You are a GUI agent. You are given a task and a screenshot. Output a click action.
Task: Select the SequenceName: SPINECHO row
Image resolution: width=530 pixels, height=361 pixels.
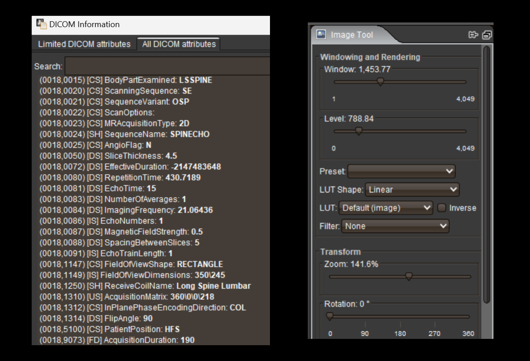click(125, 134)
